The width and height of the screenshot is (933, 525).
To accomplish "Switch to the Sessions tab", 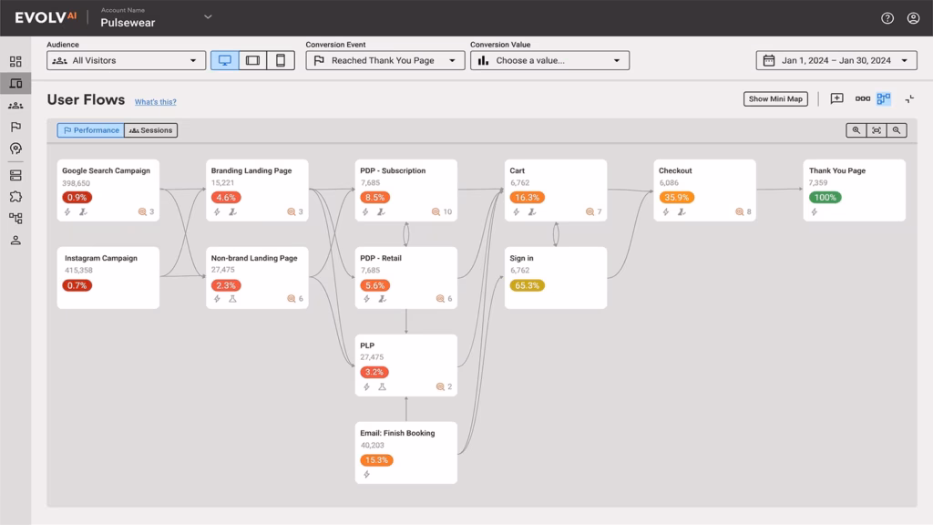I will [x=151, y=130].
